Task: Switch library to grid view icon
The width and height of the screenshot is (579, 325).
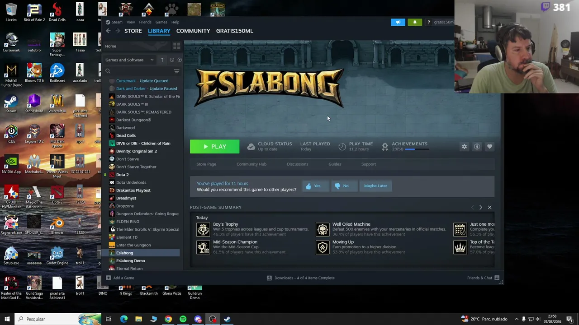Action: (176, 46)
